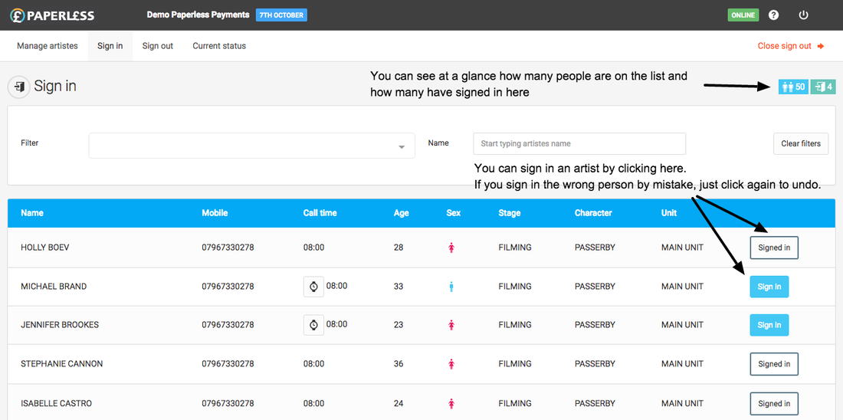Click Michael Brand's call time clock icon
Image resolution: width=843 pixels, height=420 pixels.
(313, 286)
